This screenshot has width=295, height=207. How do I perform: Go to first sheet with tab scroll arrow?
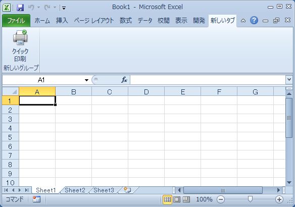tap(6, 190)
